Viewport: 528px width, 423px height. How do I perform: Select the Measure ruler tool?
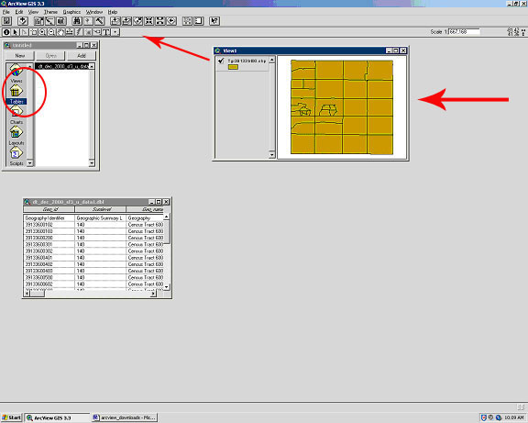(70, 32)
